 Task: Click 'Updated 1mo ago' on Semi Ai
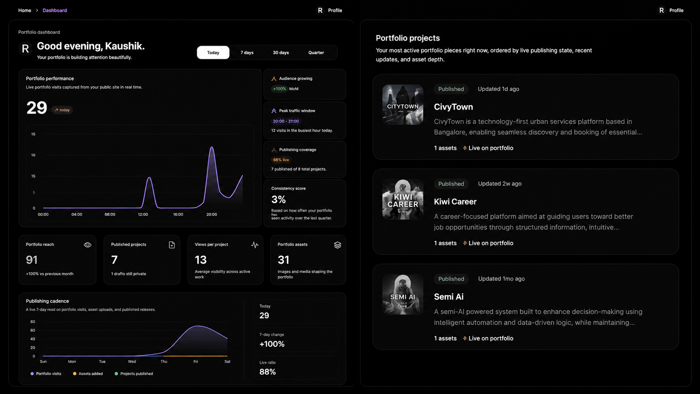[x=501, y=278]
